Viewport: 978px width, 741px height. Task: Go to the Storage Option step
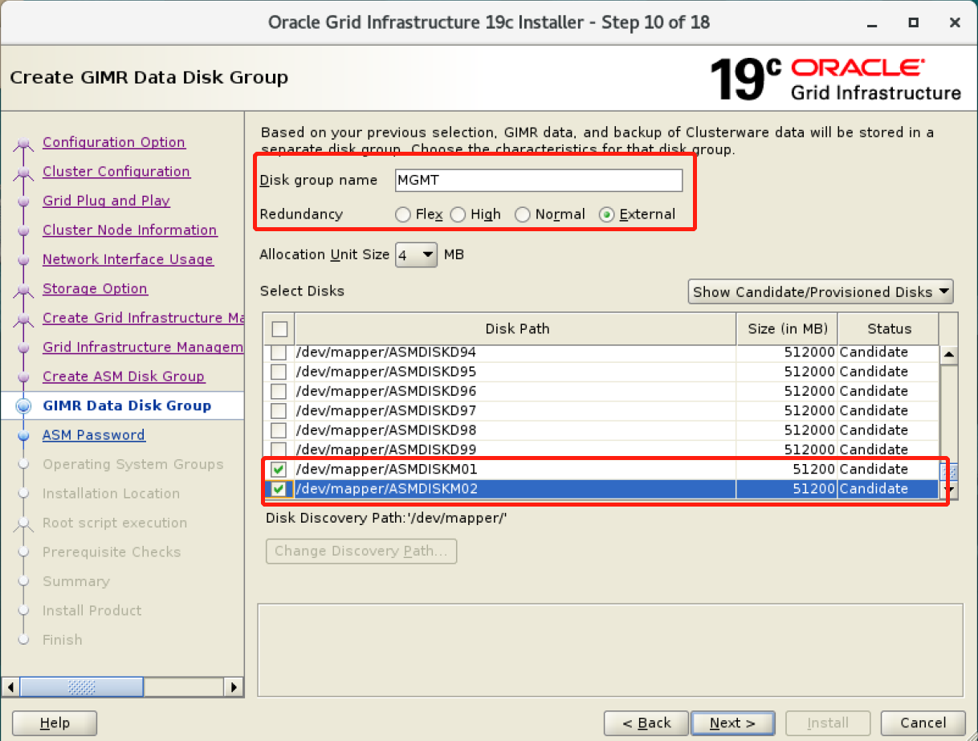pyautogui.click(x=95, y=288)
